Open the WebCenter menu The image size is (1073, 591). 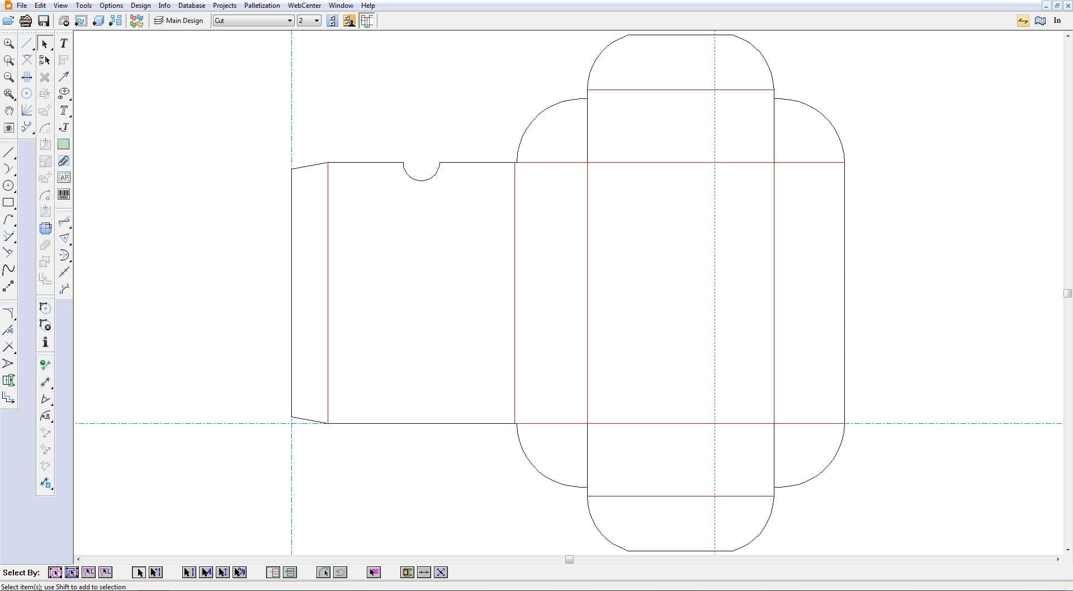click(x=304, y=6)
